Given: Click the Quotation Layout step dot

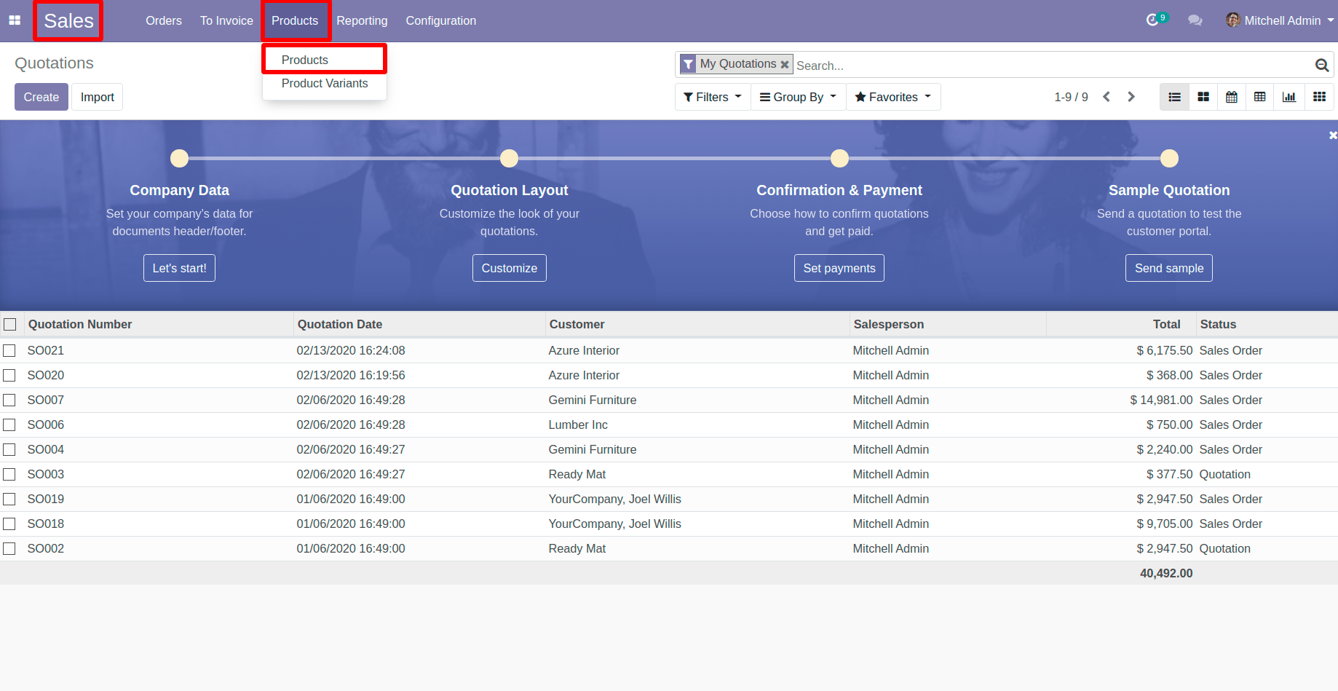Looking at the screenshot, I should click(510, 158).
